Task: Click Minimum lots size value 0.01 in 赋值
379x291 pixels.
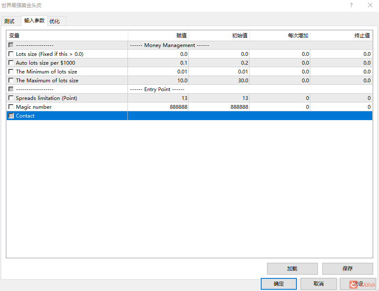Action: pyautogui.click(x=158, y=72)
